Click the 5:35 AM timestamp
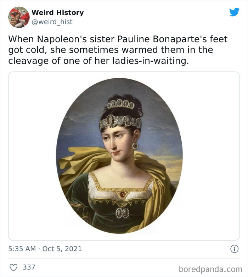Viewport: 248px width, 277px height. 22,249
